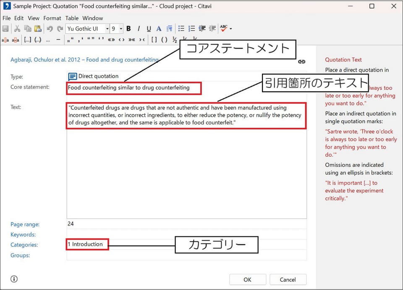Click the spell check ABC icon

(223, 28)
